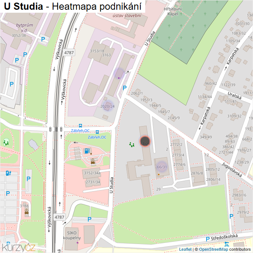Click the car wash icon near the fuel station
This screenshot has width=253, height=253.
tap(92, 161)
